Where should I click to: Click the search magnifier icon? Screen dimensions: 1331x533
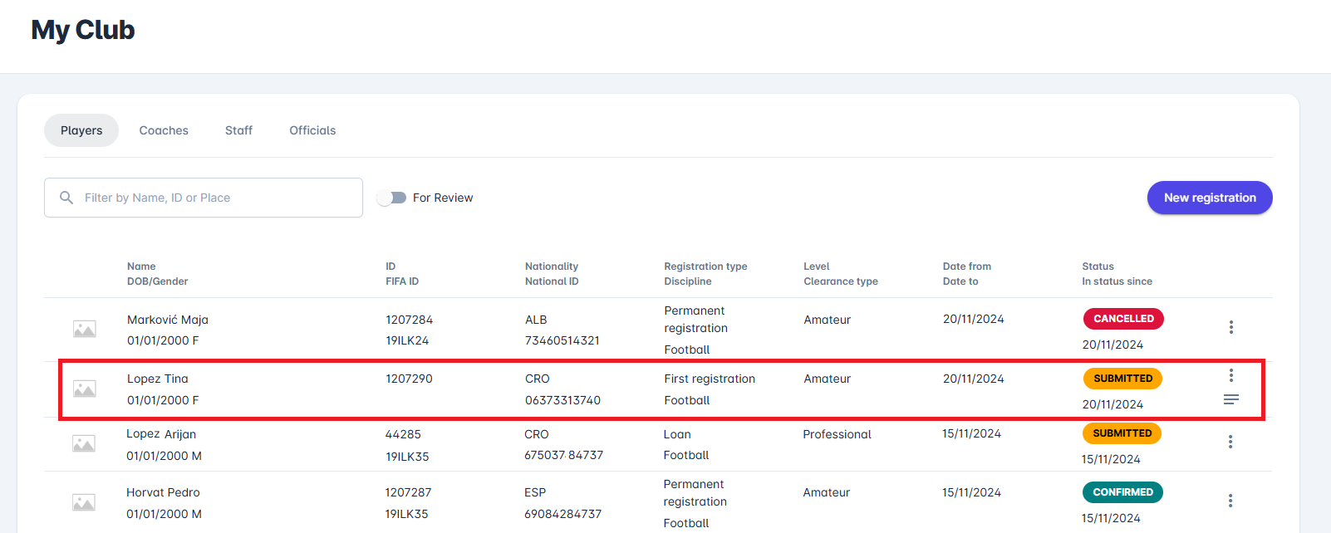pyautogui.click(x=66, y=198)
